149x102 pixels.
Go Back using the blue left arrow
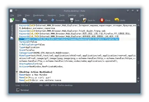click(40, 20)
